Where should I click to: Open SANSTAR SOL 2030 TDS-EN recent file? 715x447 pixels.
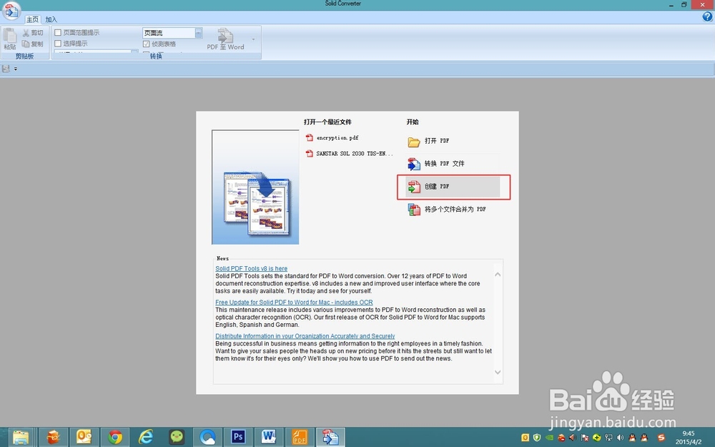(x=350, y=154)
